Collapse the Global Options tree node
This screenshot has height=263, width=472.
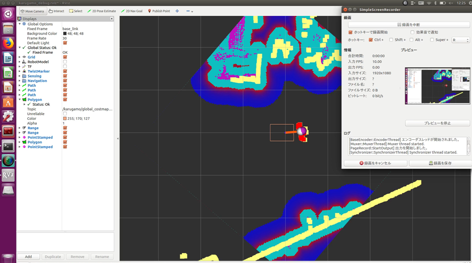click(x=20, y=24)
